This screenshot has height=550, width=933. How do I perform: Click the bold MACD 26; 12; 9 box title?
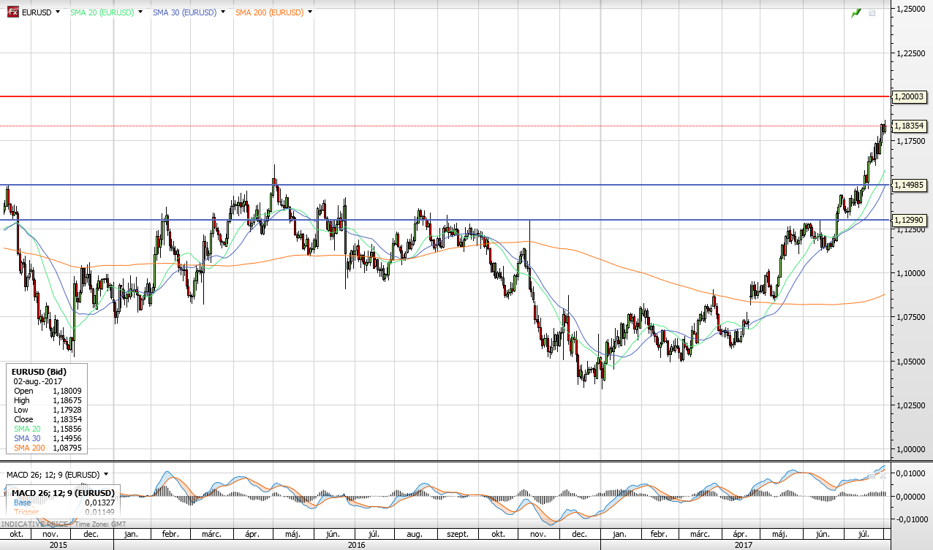point(61,493)
